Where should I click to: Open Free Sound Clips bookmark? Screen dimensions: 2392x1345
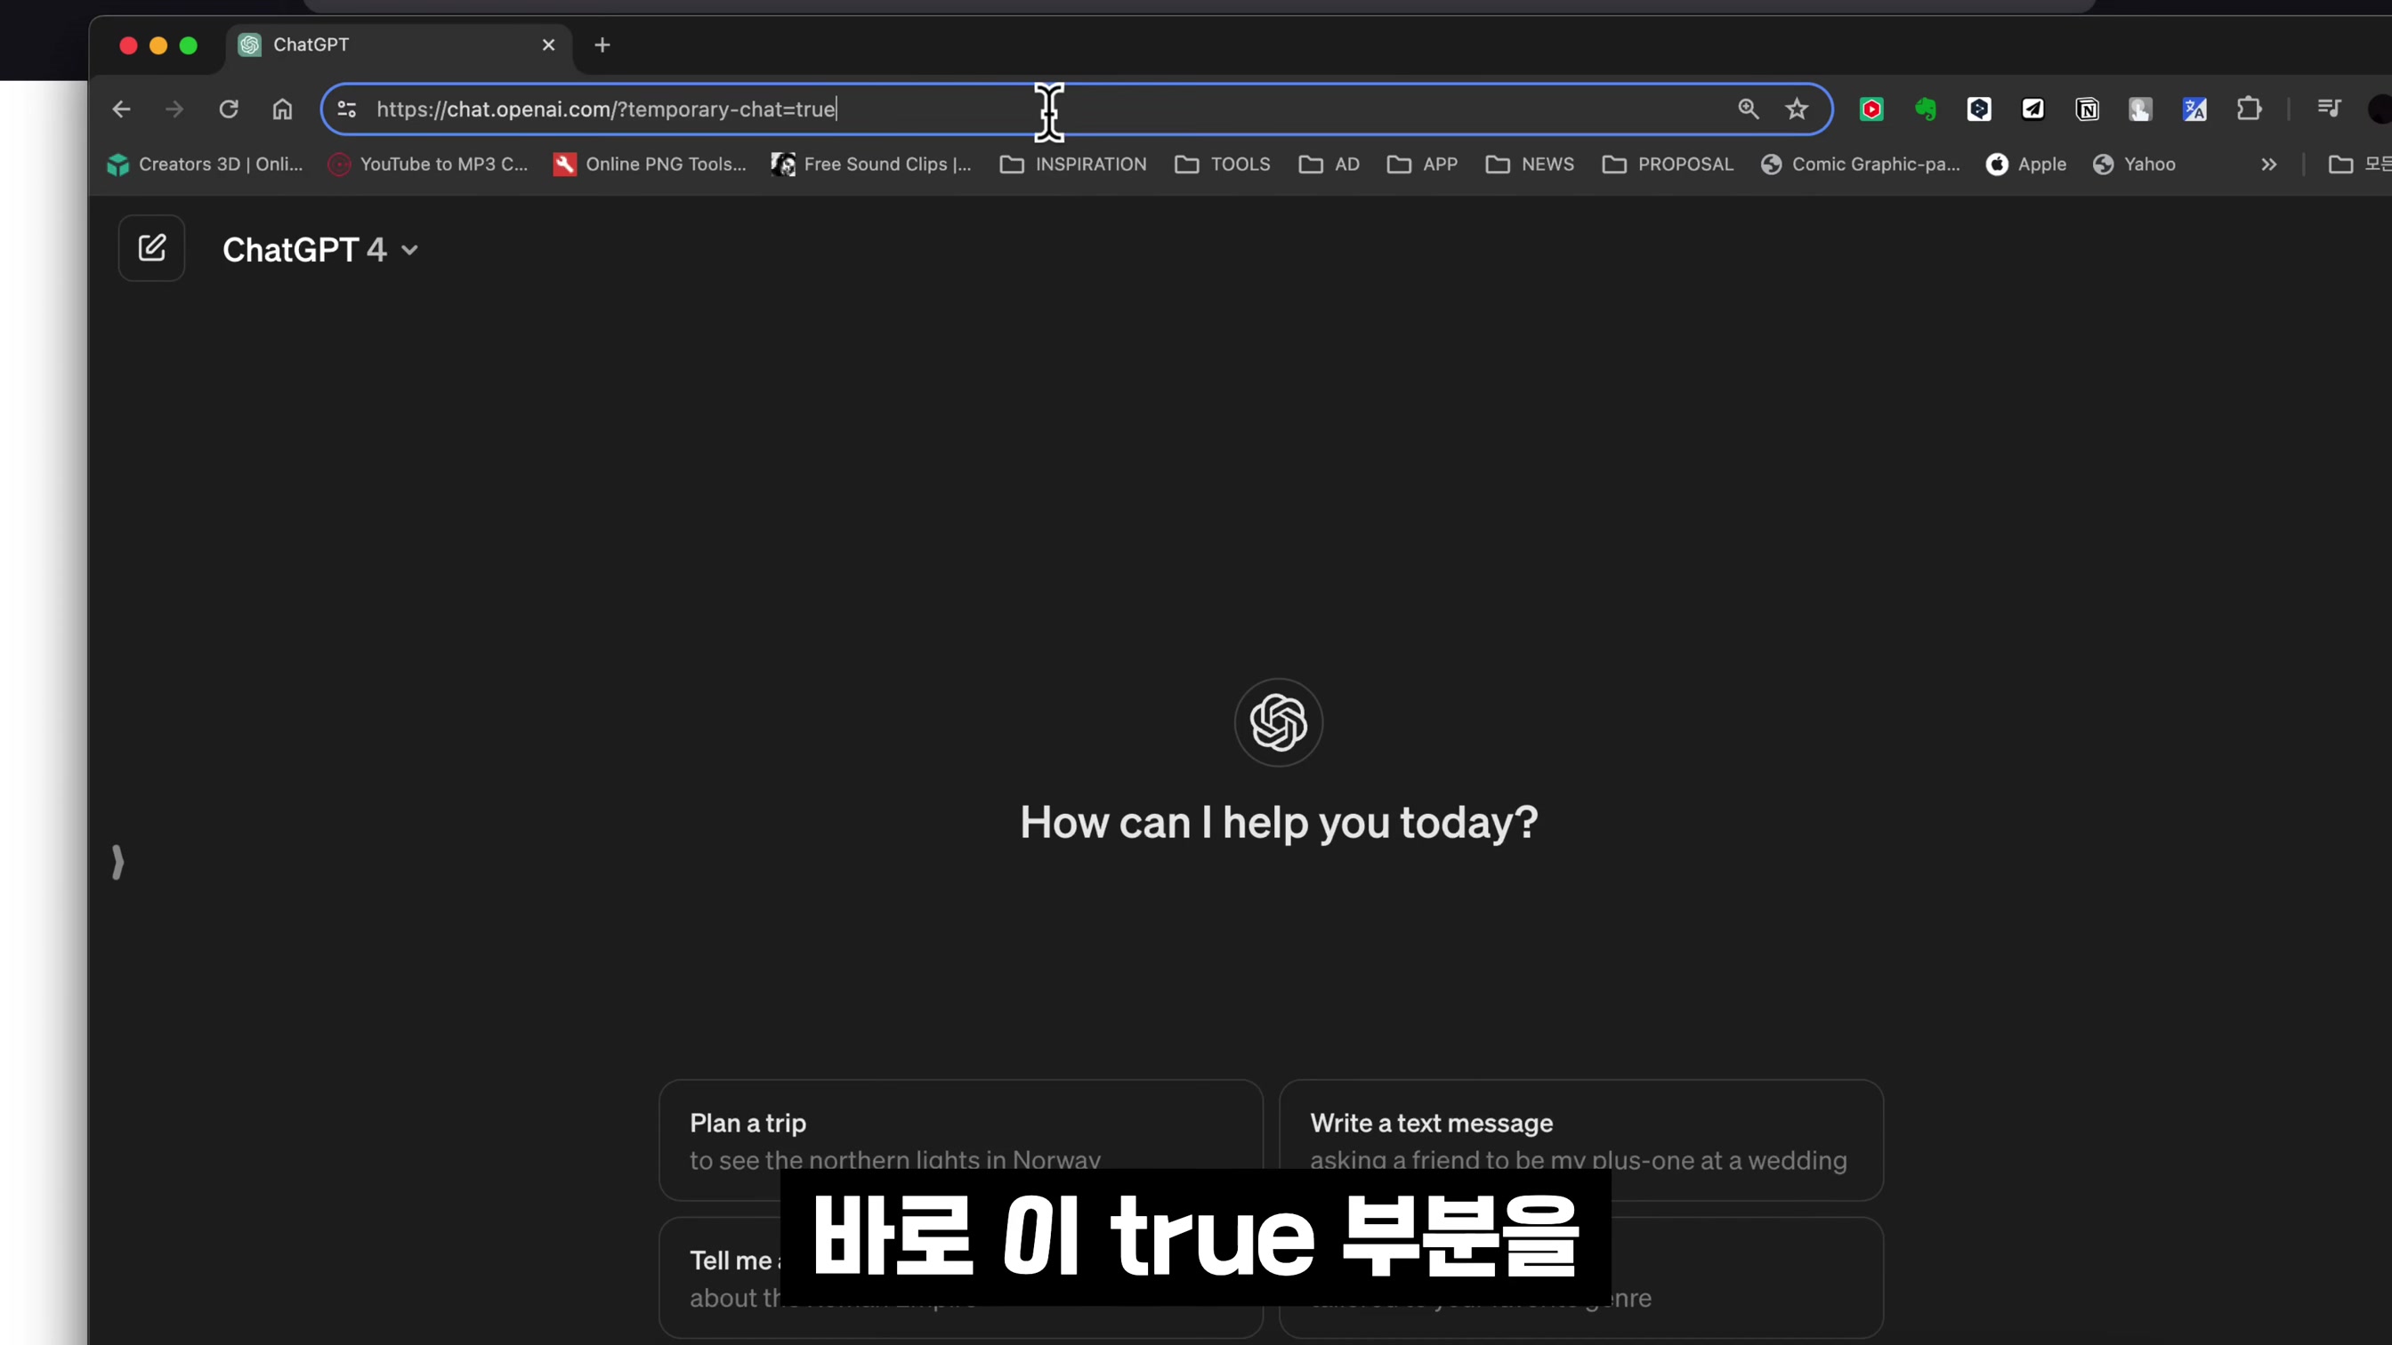pyautogui.click(x=871, y=165)
